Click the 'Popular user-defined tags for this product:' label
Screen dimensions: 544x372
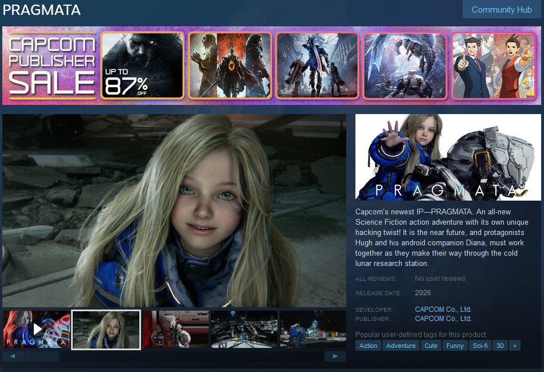coord(421,335)
